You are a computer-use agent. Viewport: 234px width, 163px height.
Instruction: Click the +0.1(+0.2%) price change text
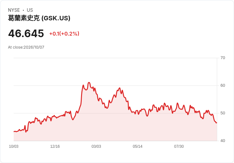point(64,34)
